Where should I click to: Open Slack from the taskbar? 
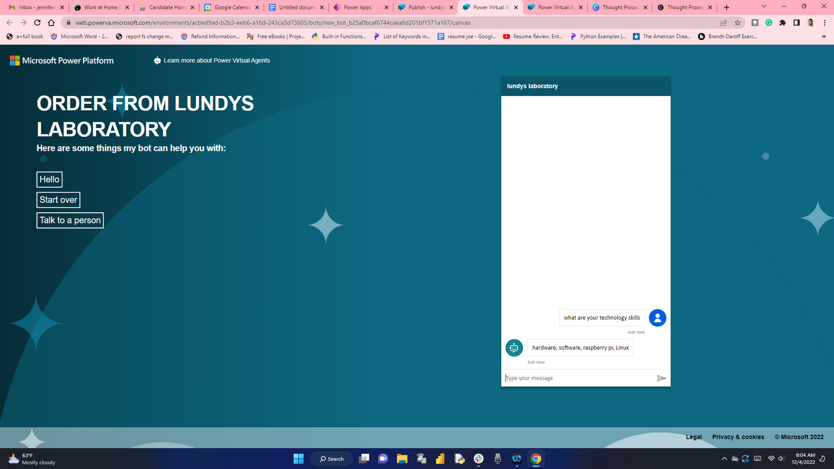point(478,459)
